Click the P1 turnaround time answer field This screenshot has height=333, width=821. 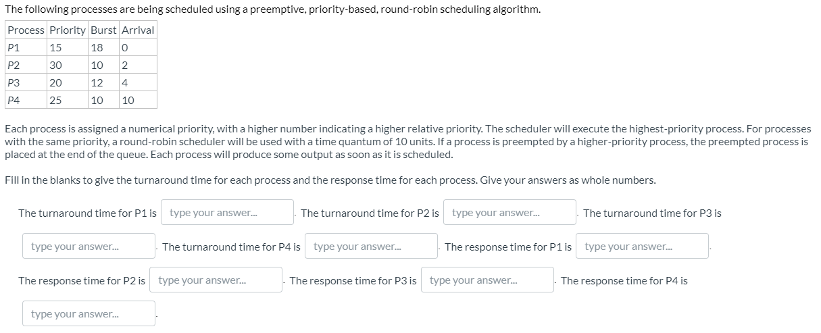click(228, 212)
